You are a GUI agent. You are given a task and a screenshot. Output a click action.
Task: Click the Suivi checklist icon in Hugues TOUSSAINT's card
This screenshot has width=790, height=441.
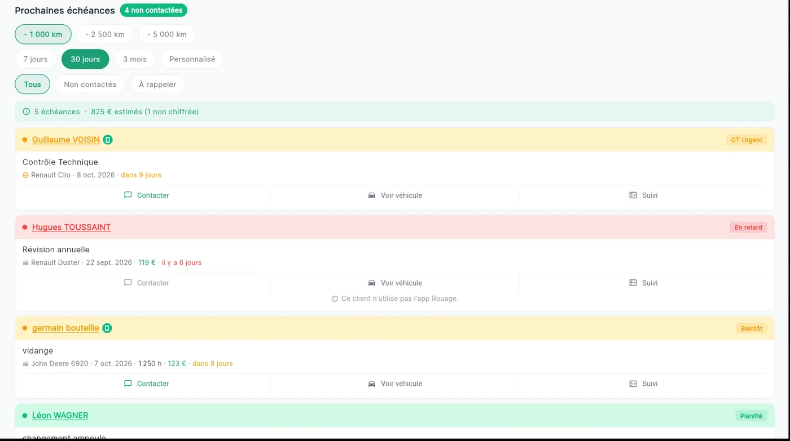633,283
